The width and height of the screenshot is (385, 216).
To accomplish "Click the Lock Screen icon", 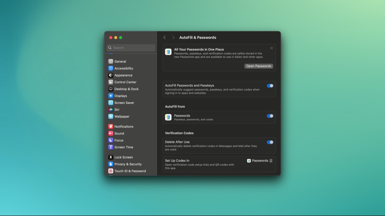I will tap(111, 157).
